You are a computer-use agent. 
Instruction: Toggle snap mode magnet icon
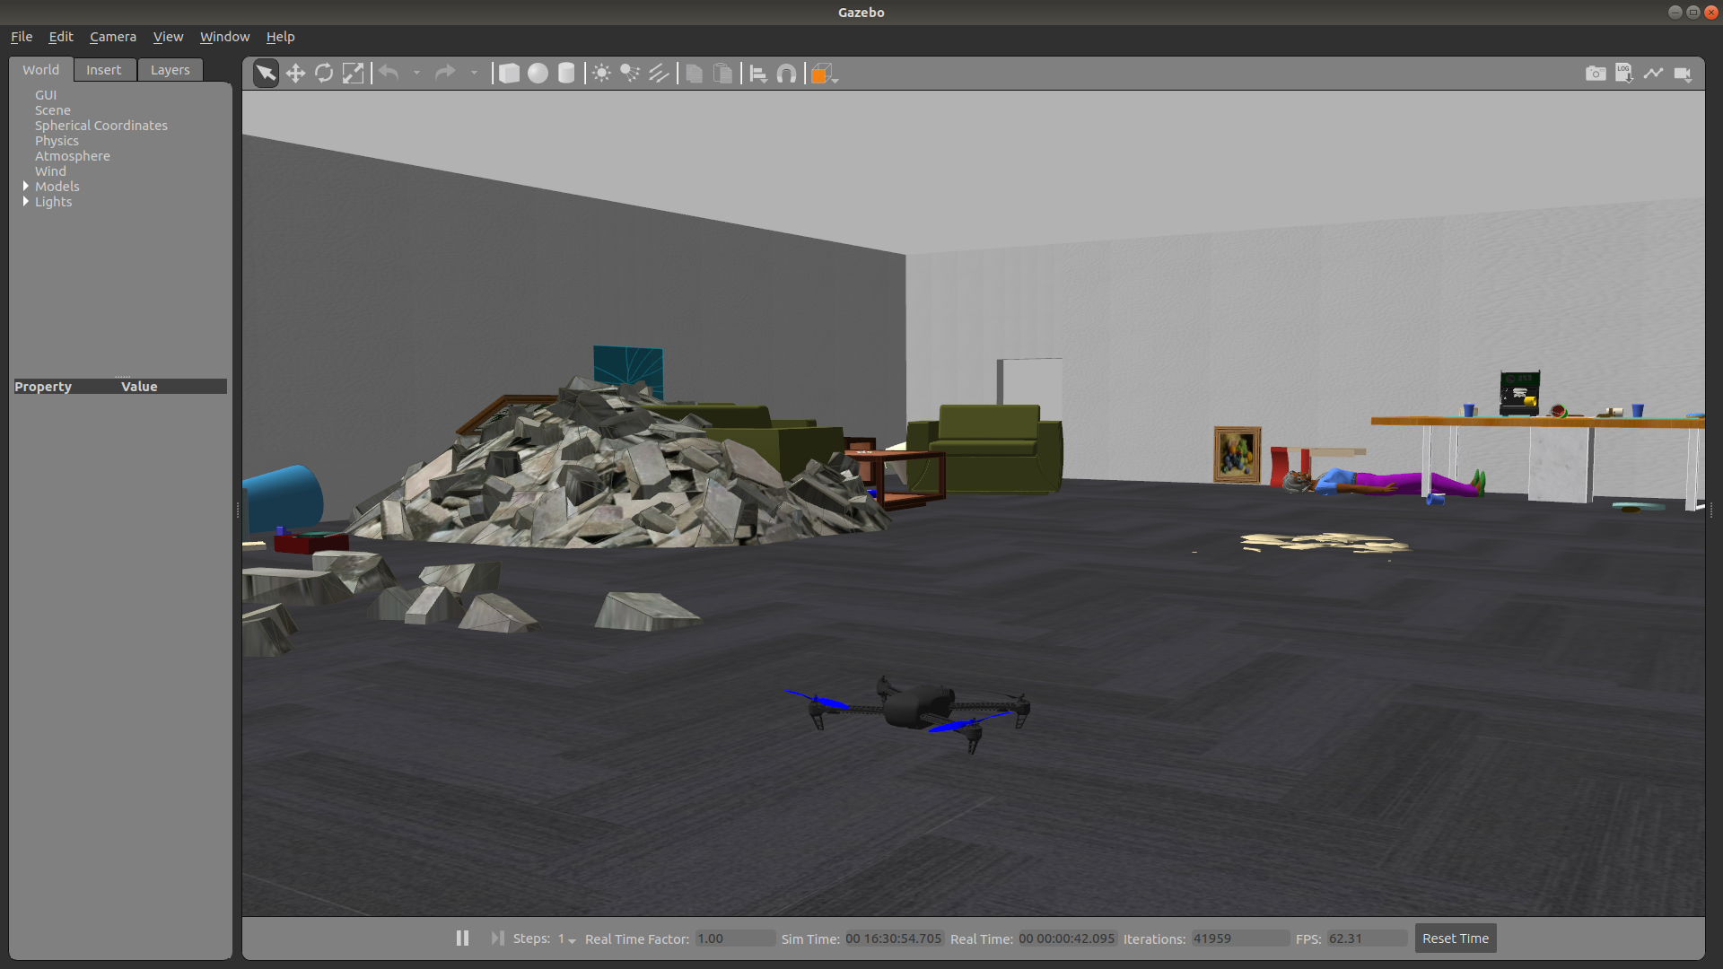point(786,74)
